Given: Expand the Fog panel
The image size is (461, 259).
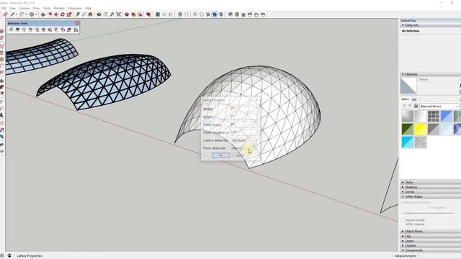Looking at the screenshot, I should [403, 236].
